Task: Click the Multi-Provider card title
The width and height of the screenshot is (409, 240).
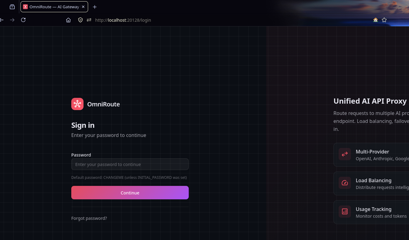Action: click(372, 152)
